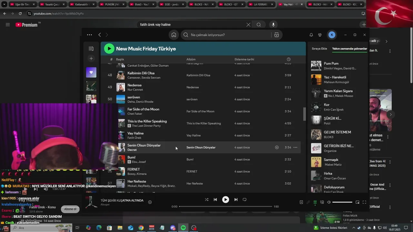Open artist link Decrat
Screen dimensions: 413x232
pyautogui.click(x=132, y=150)
